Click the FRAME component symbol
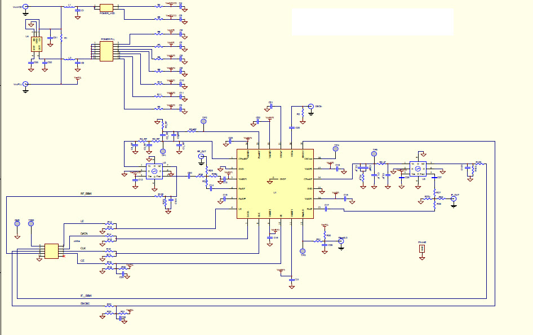The image size is (533, 335). (x=421, y=248)
